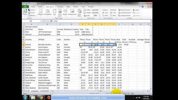Image resolution: width=178 pixels, height=100 pixels.
Task: Switch to the Home tab
Action: 33,7
